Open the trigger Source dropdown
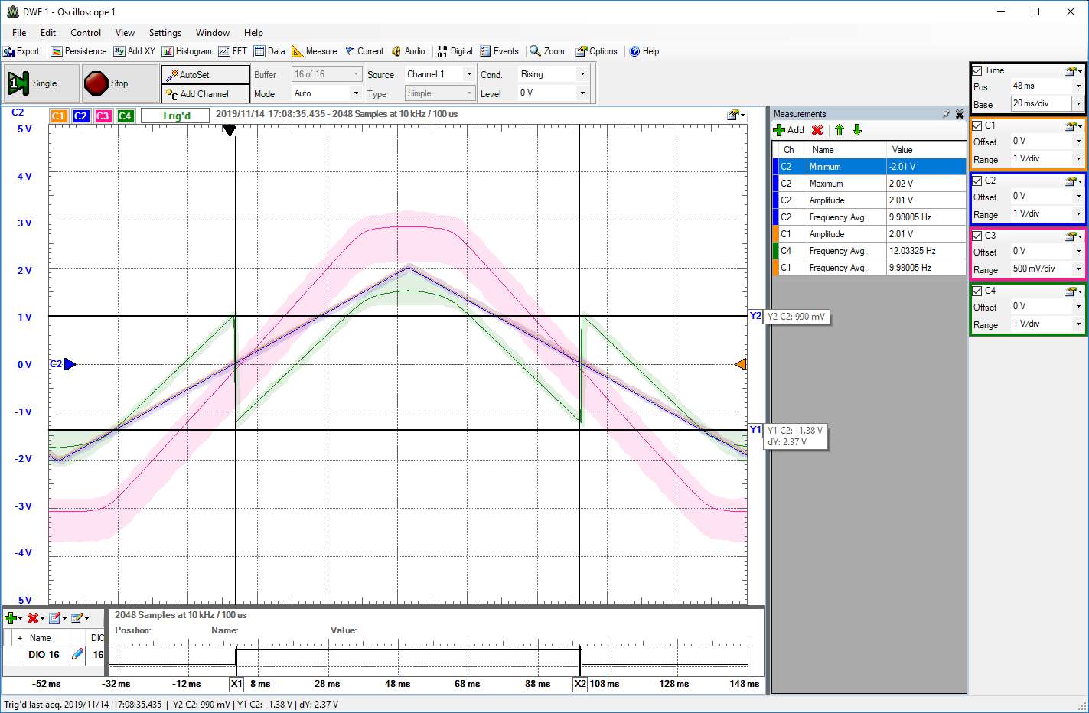 coord(439,74)
